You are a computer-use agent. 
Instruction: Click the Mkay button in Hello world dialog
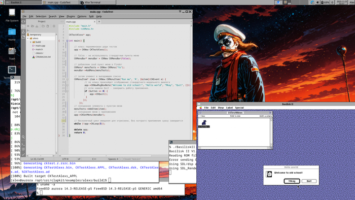click(x=292, y=181)
